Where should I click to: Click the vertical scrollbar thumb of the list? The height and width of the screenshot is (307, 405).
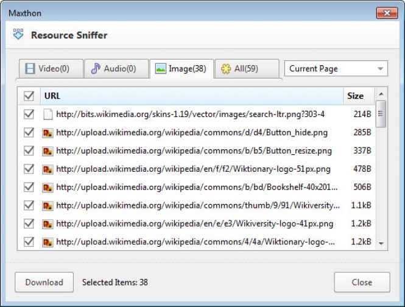pos(381,114)
